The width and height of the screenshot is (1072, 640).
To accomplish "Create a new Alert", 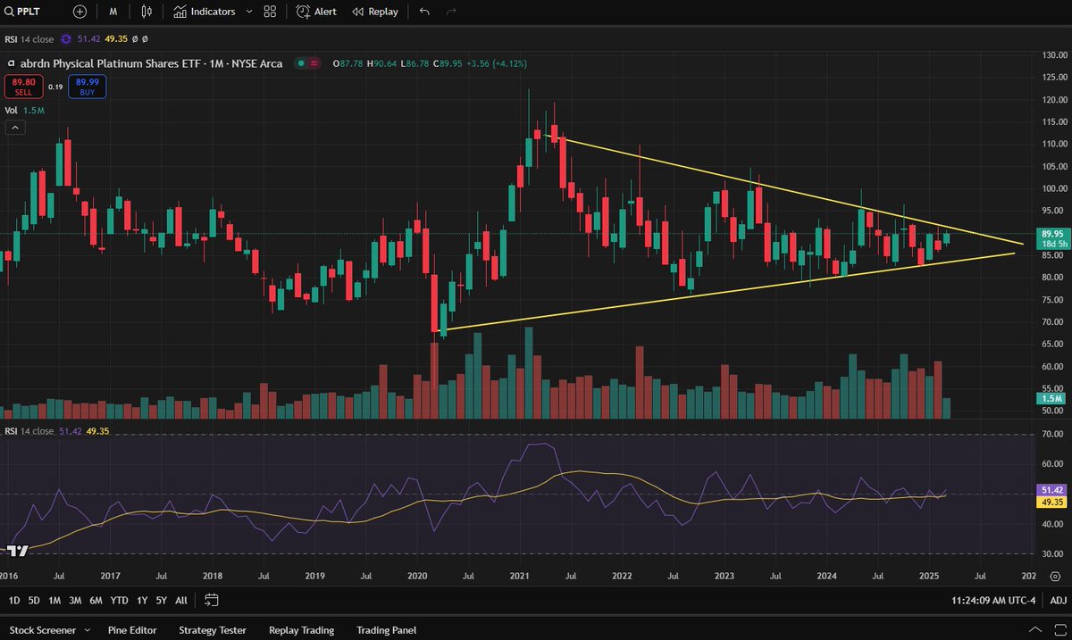I will coord(316,12).
